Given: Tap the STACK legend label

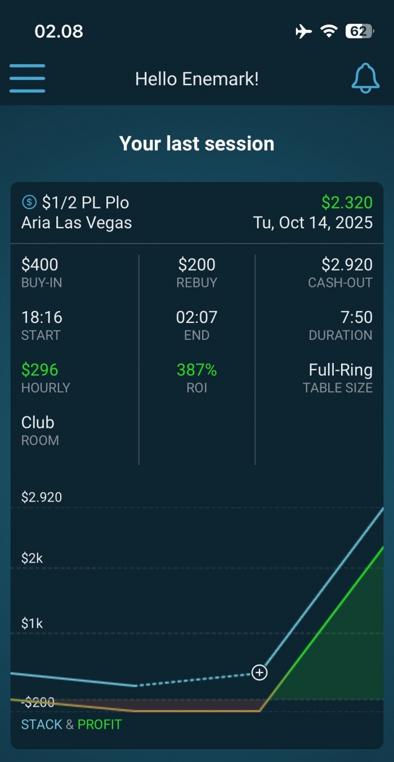Looking at the screenshot, I should click(x=42, y=724).
